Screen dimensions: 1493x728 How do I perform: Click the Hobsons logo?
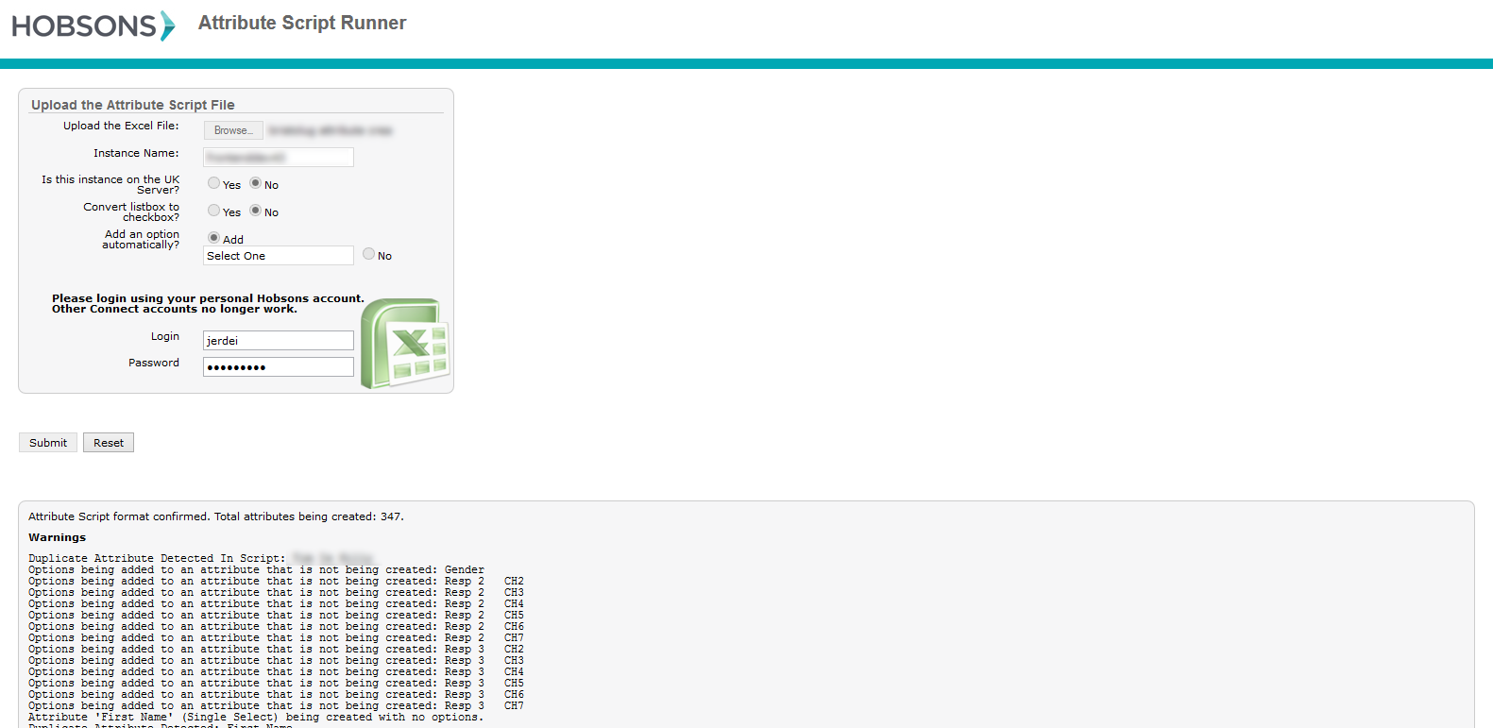[93, 25]
